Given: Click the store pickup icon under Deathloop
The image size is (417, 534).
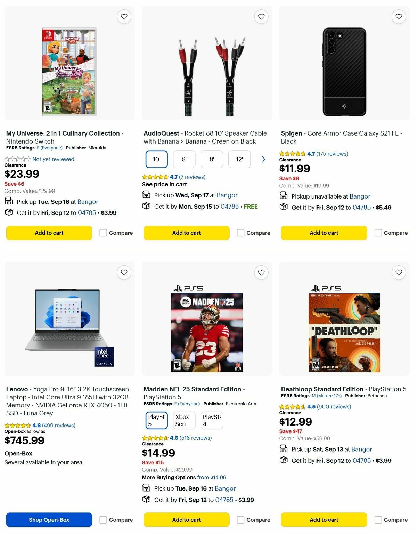Looking at the screenshot, I should coord(283,449).
